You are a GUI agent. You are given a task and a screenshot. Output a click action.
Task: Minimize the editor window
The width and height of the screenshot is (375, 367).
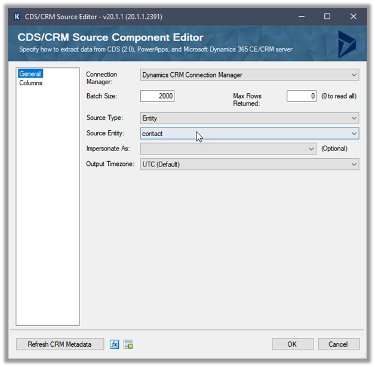pos(300,17)
